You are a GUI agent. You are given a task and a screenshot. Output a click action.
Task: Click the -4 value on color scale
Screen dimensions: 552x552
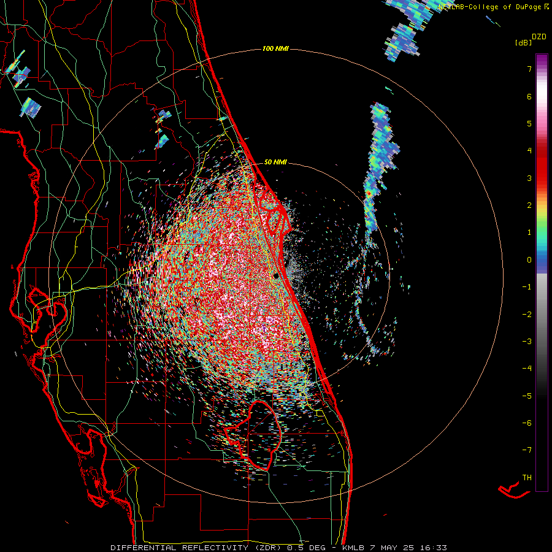[527, 369]
